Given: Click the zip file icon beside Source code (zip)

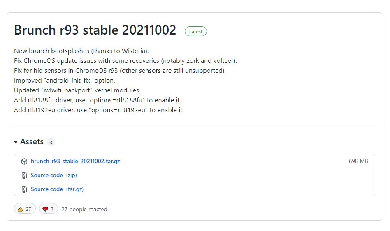Looking at the screenshot, I should (x=24, y=176).
